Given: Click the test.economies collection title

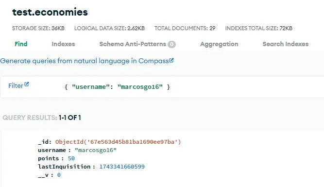Looking at the screenshot, I should pos(50,12).
